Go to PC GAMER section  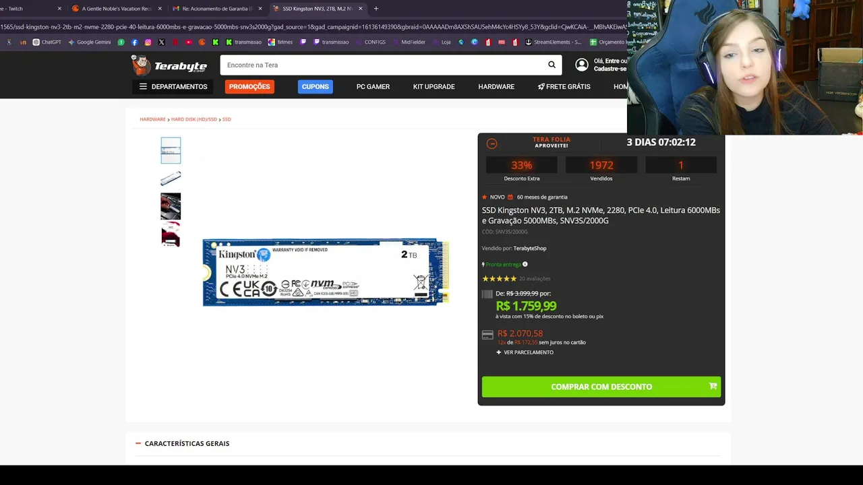pyautogui.click(x=373, y=86)
